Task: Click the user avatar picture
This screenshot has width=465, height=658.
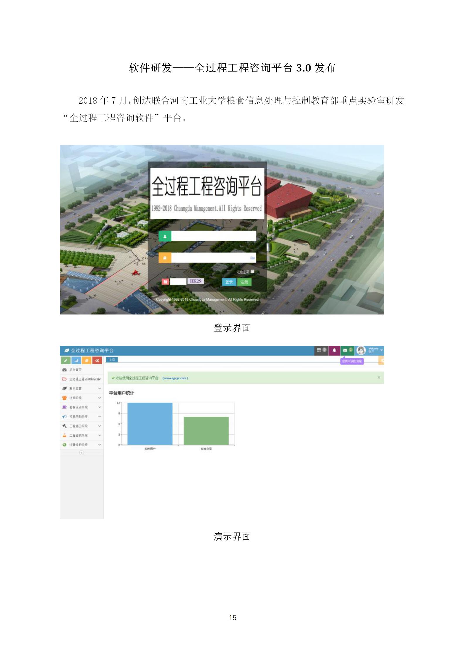Action: [x=361, y=350]
